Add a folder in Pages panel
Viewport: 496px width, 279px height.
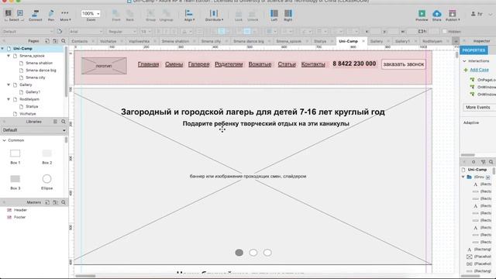tap(55, 41)
